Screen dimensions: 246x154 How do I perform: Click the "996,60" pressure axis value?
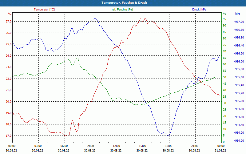point(240,38)
